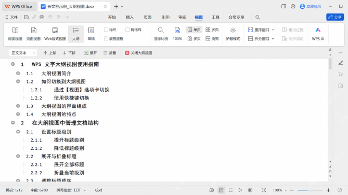Screen dimensions: 348x195
Task: Open the search magnifier in menu bar
Action: pyautogui.click(x=257, y=17)
